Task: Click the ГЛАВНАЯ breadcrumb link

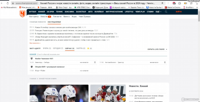Action: (x=33, y=79)
